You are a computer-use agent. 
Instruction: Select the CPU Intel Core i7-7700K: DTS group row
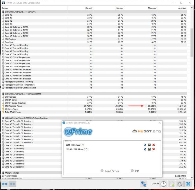[94, 12]
